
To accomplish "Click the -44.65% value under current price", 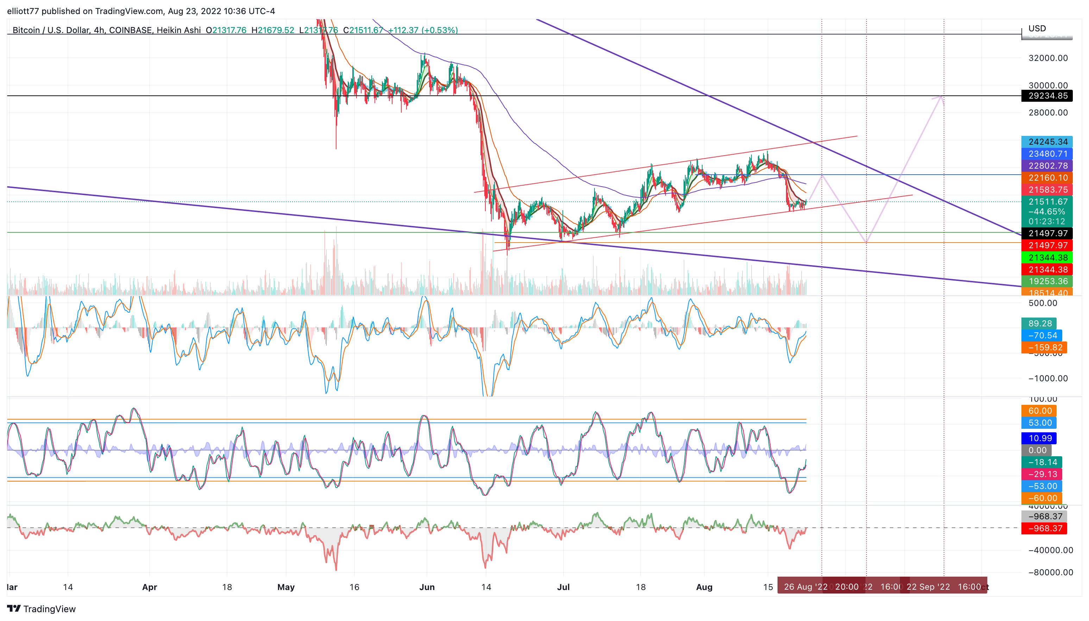I will (1047, 212).
